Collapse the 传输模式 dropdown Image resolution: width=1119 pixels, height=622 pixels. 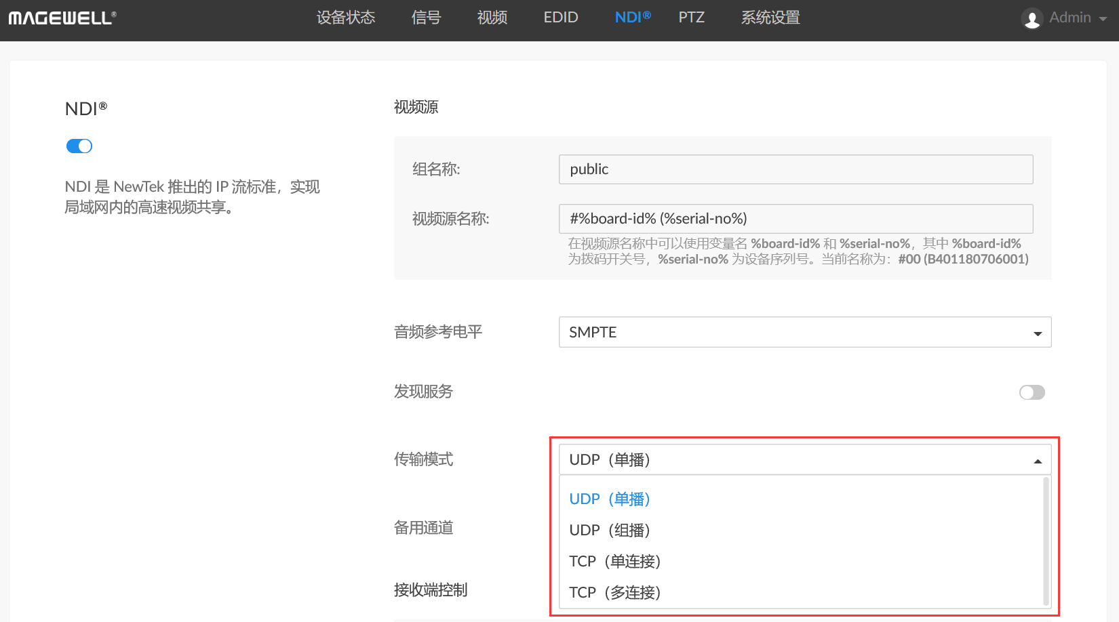pyautogui.click(x=805, y=459)
